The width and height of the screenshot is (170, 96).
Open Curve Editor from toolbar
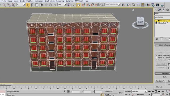(x=138, y=5)
